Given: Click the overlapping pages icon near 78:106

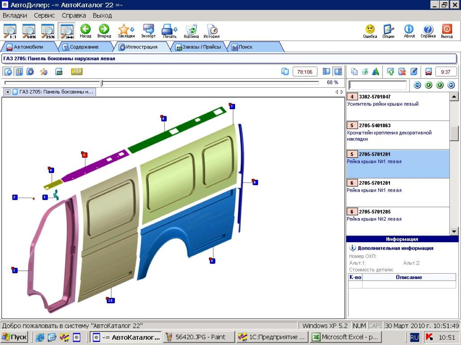Looking at the screenshot, I should (x=285, y=71).
